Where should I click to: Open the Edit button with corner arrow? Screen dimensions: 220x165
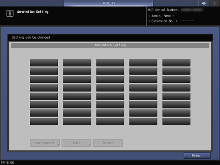[x=77, y=143]
